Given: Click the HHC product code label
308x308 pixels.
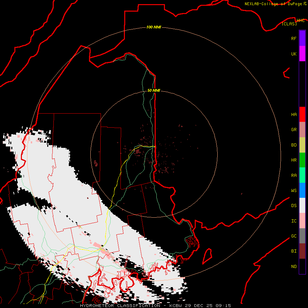Looking at the screenshot, I should pyautogui.click(x=300, y=21).
